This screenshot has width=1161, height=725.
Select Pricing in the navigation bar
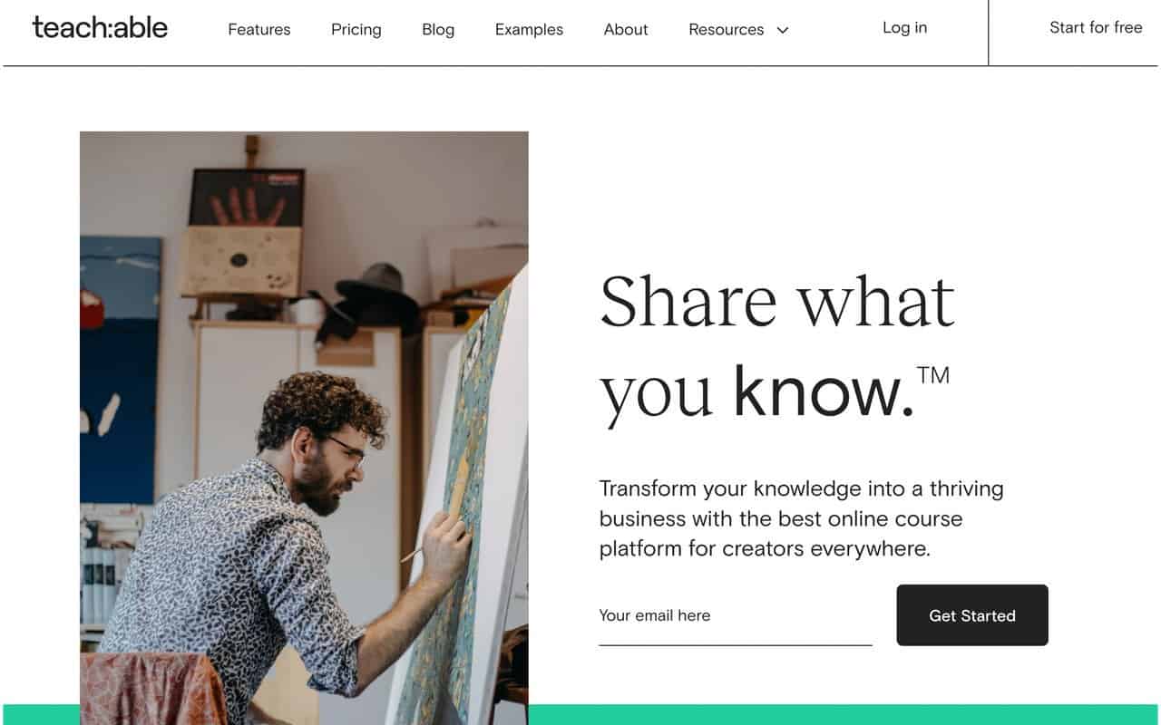pos(356,29)
